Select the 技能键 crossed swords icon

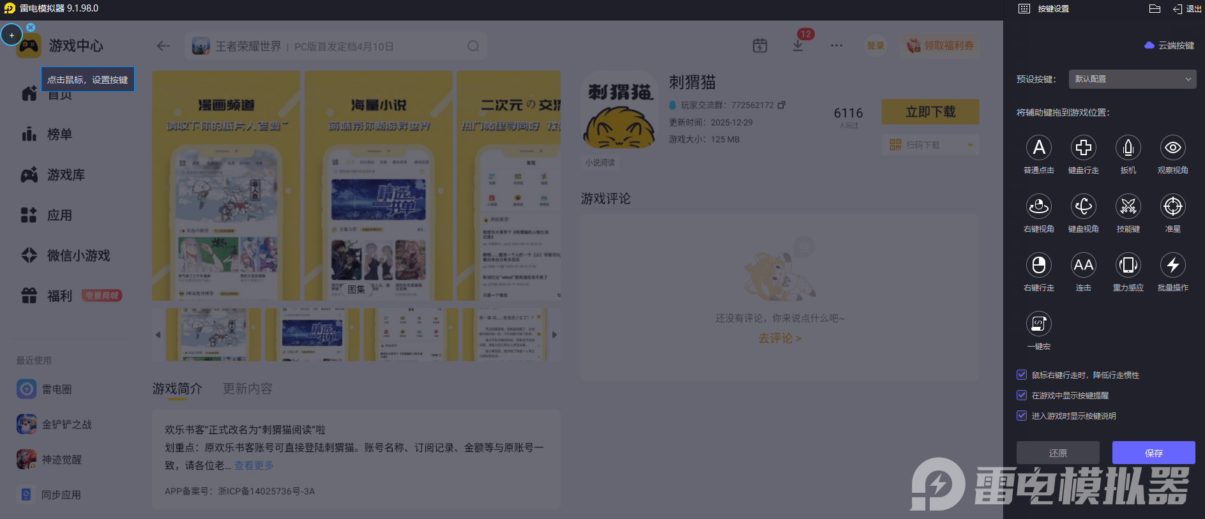point(1128,206)
